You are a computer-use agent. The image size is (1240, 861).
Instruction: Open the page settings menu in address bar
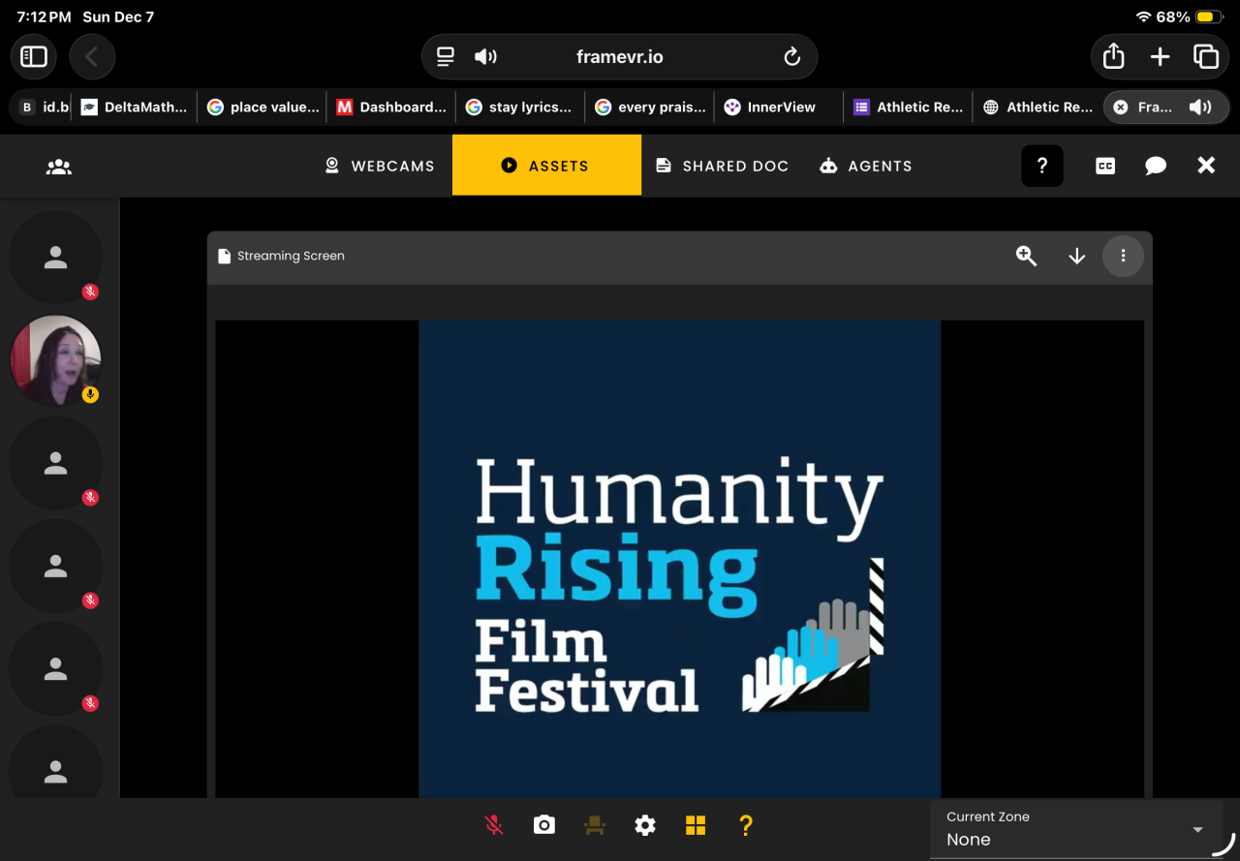tap(446, 57)
